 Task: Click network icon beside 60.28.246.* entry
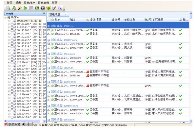coord(15,21)
